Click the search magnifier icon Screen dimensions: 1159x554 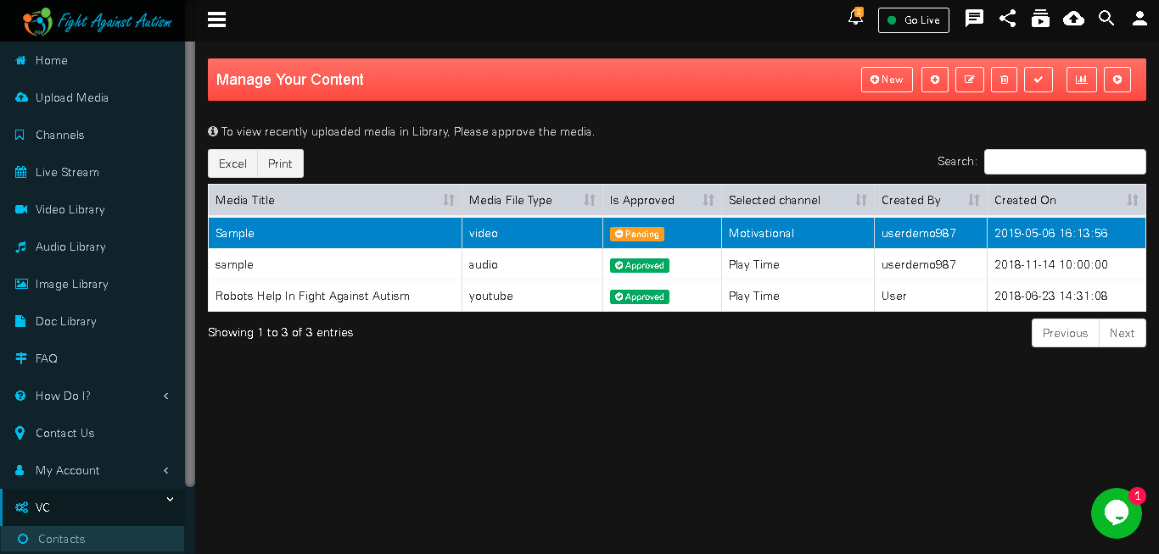(1106, 19)
